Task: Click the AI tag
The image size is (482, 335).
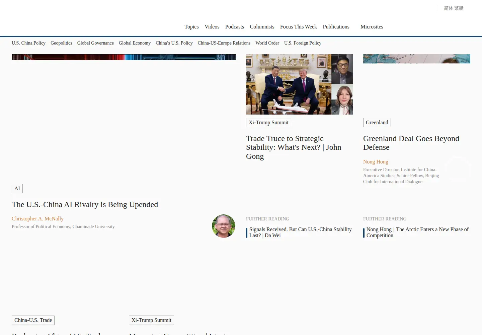Action: click(17, 189)
